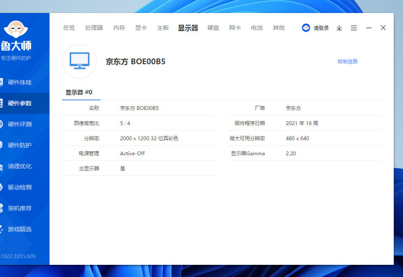Switch to the 其他 tab
The height and width of the screenshot is (277, 403).
tap(279, 28)
